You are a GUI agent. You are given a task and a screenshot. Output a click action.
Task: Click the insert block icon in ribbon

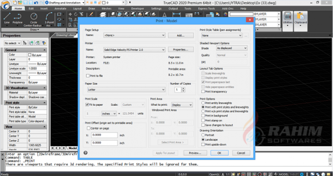(x=210, y=14)
